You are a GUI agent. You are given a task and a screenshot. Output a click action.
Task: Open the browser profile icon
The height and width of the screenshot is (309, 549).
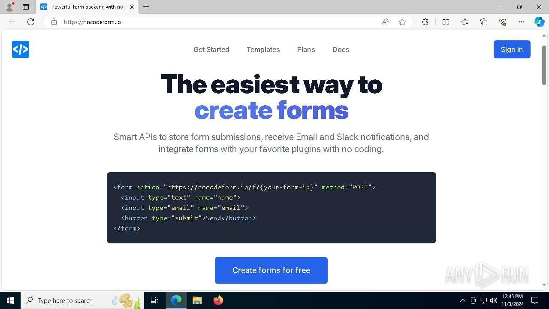point(9,7)
